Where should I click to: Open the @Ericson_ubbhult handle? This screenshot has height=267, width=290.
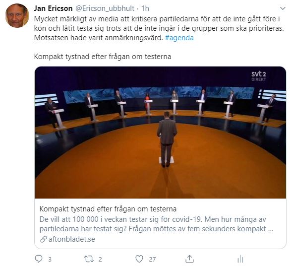[105, 8]
